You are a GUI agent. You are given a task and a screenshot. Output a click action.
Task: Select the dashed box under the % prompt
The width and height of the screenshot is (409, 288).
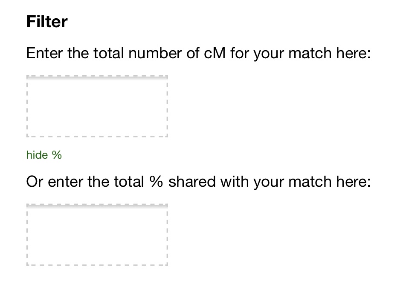click(x=97, y=235)
